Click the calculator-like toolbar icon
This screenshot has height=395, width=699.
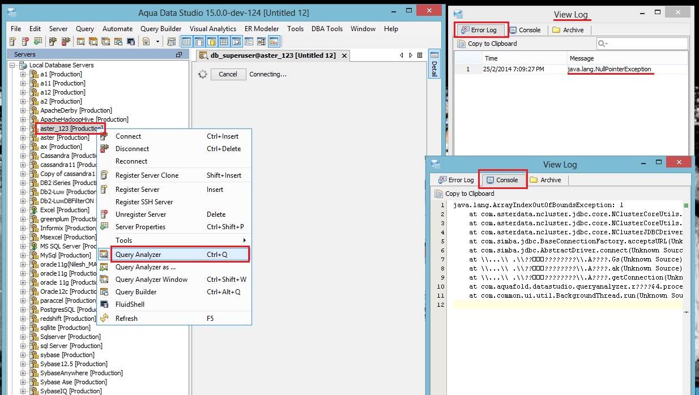click(172, 41)
